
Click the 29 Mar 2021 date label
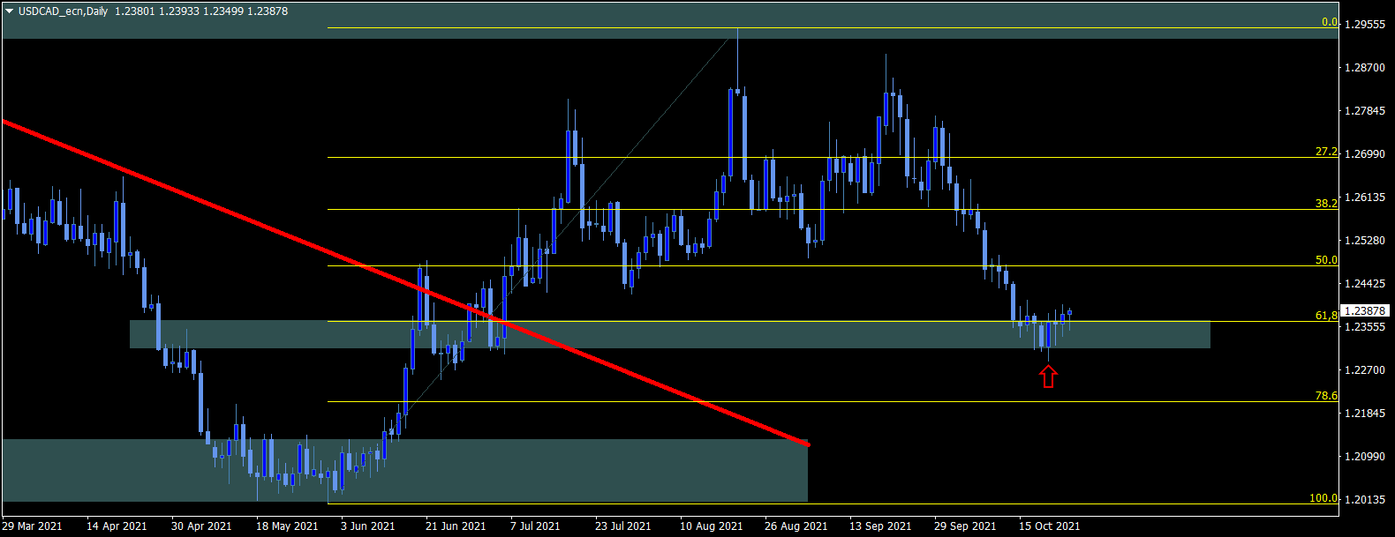(33, 526)
